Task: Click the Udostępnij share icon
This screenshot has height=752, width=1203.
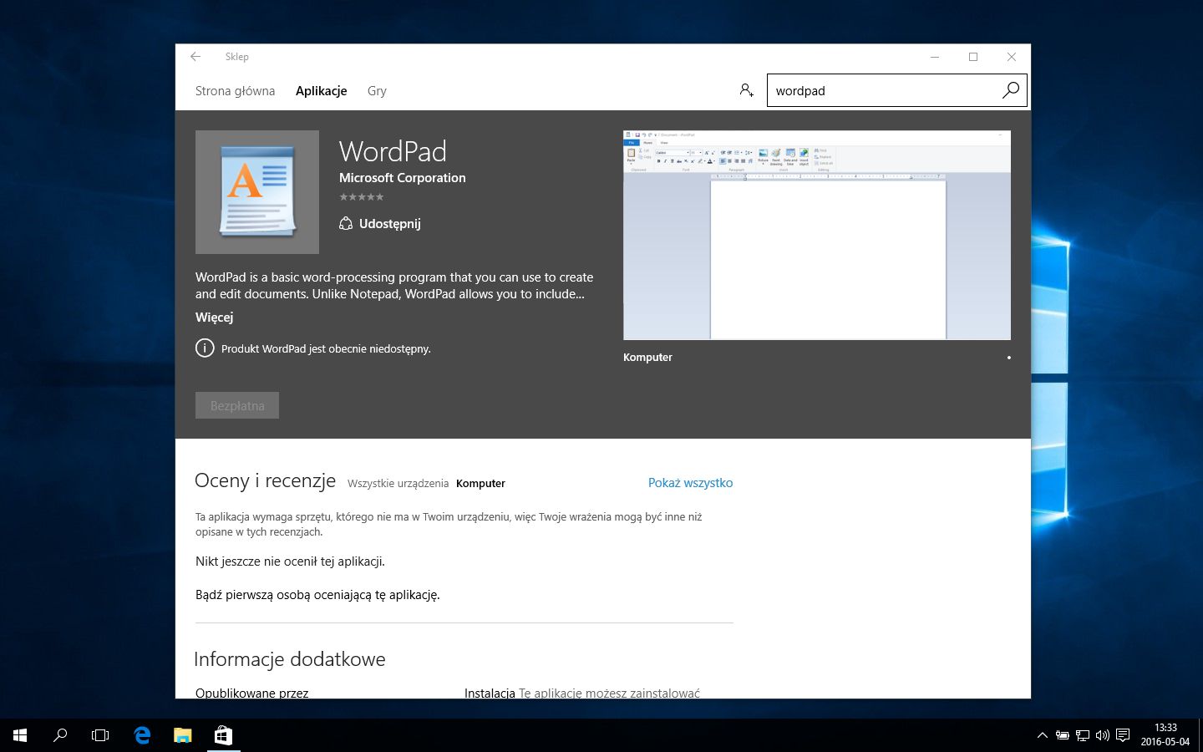Action: [346, 223]
